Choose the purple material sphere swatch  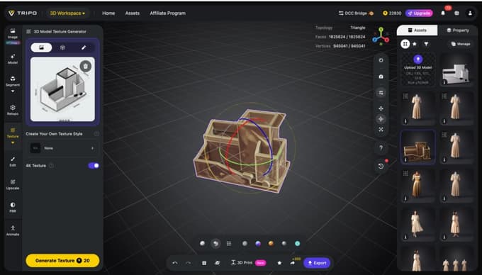click(258, 243)
